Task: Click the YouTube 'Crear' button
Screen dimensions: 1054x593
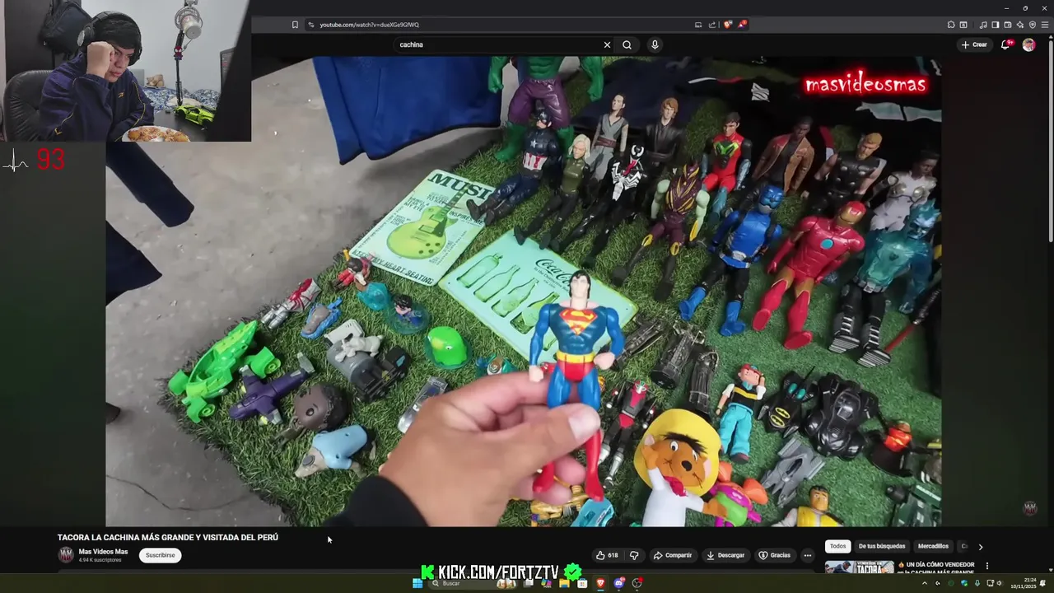Action: pos(974,44)
